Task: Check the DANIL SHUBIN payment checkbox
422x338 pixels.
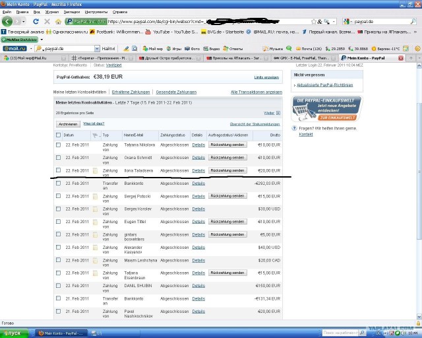Action: [x=58, y=285]
